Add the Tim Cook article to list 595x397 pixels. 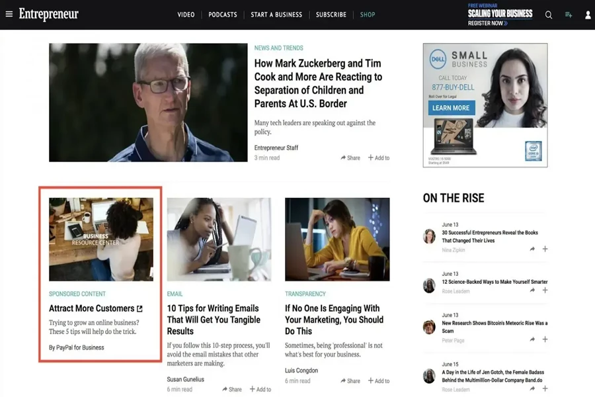(379, 157)
